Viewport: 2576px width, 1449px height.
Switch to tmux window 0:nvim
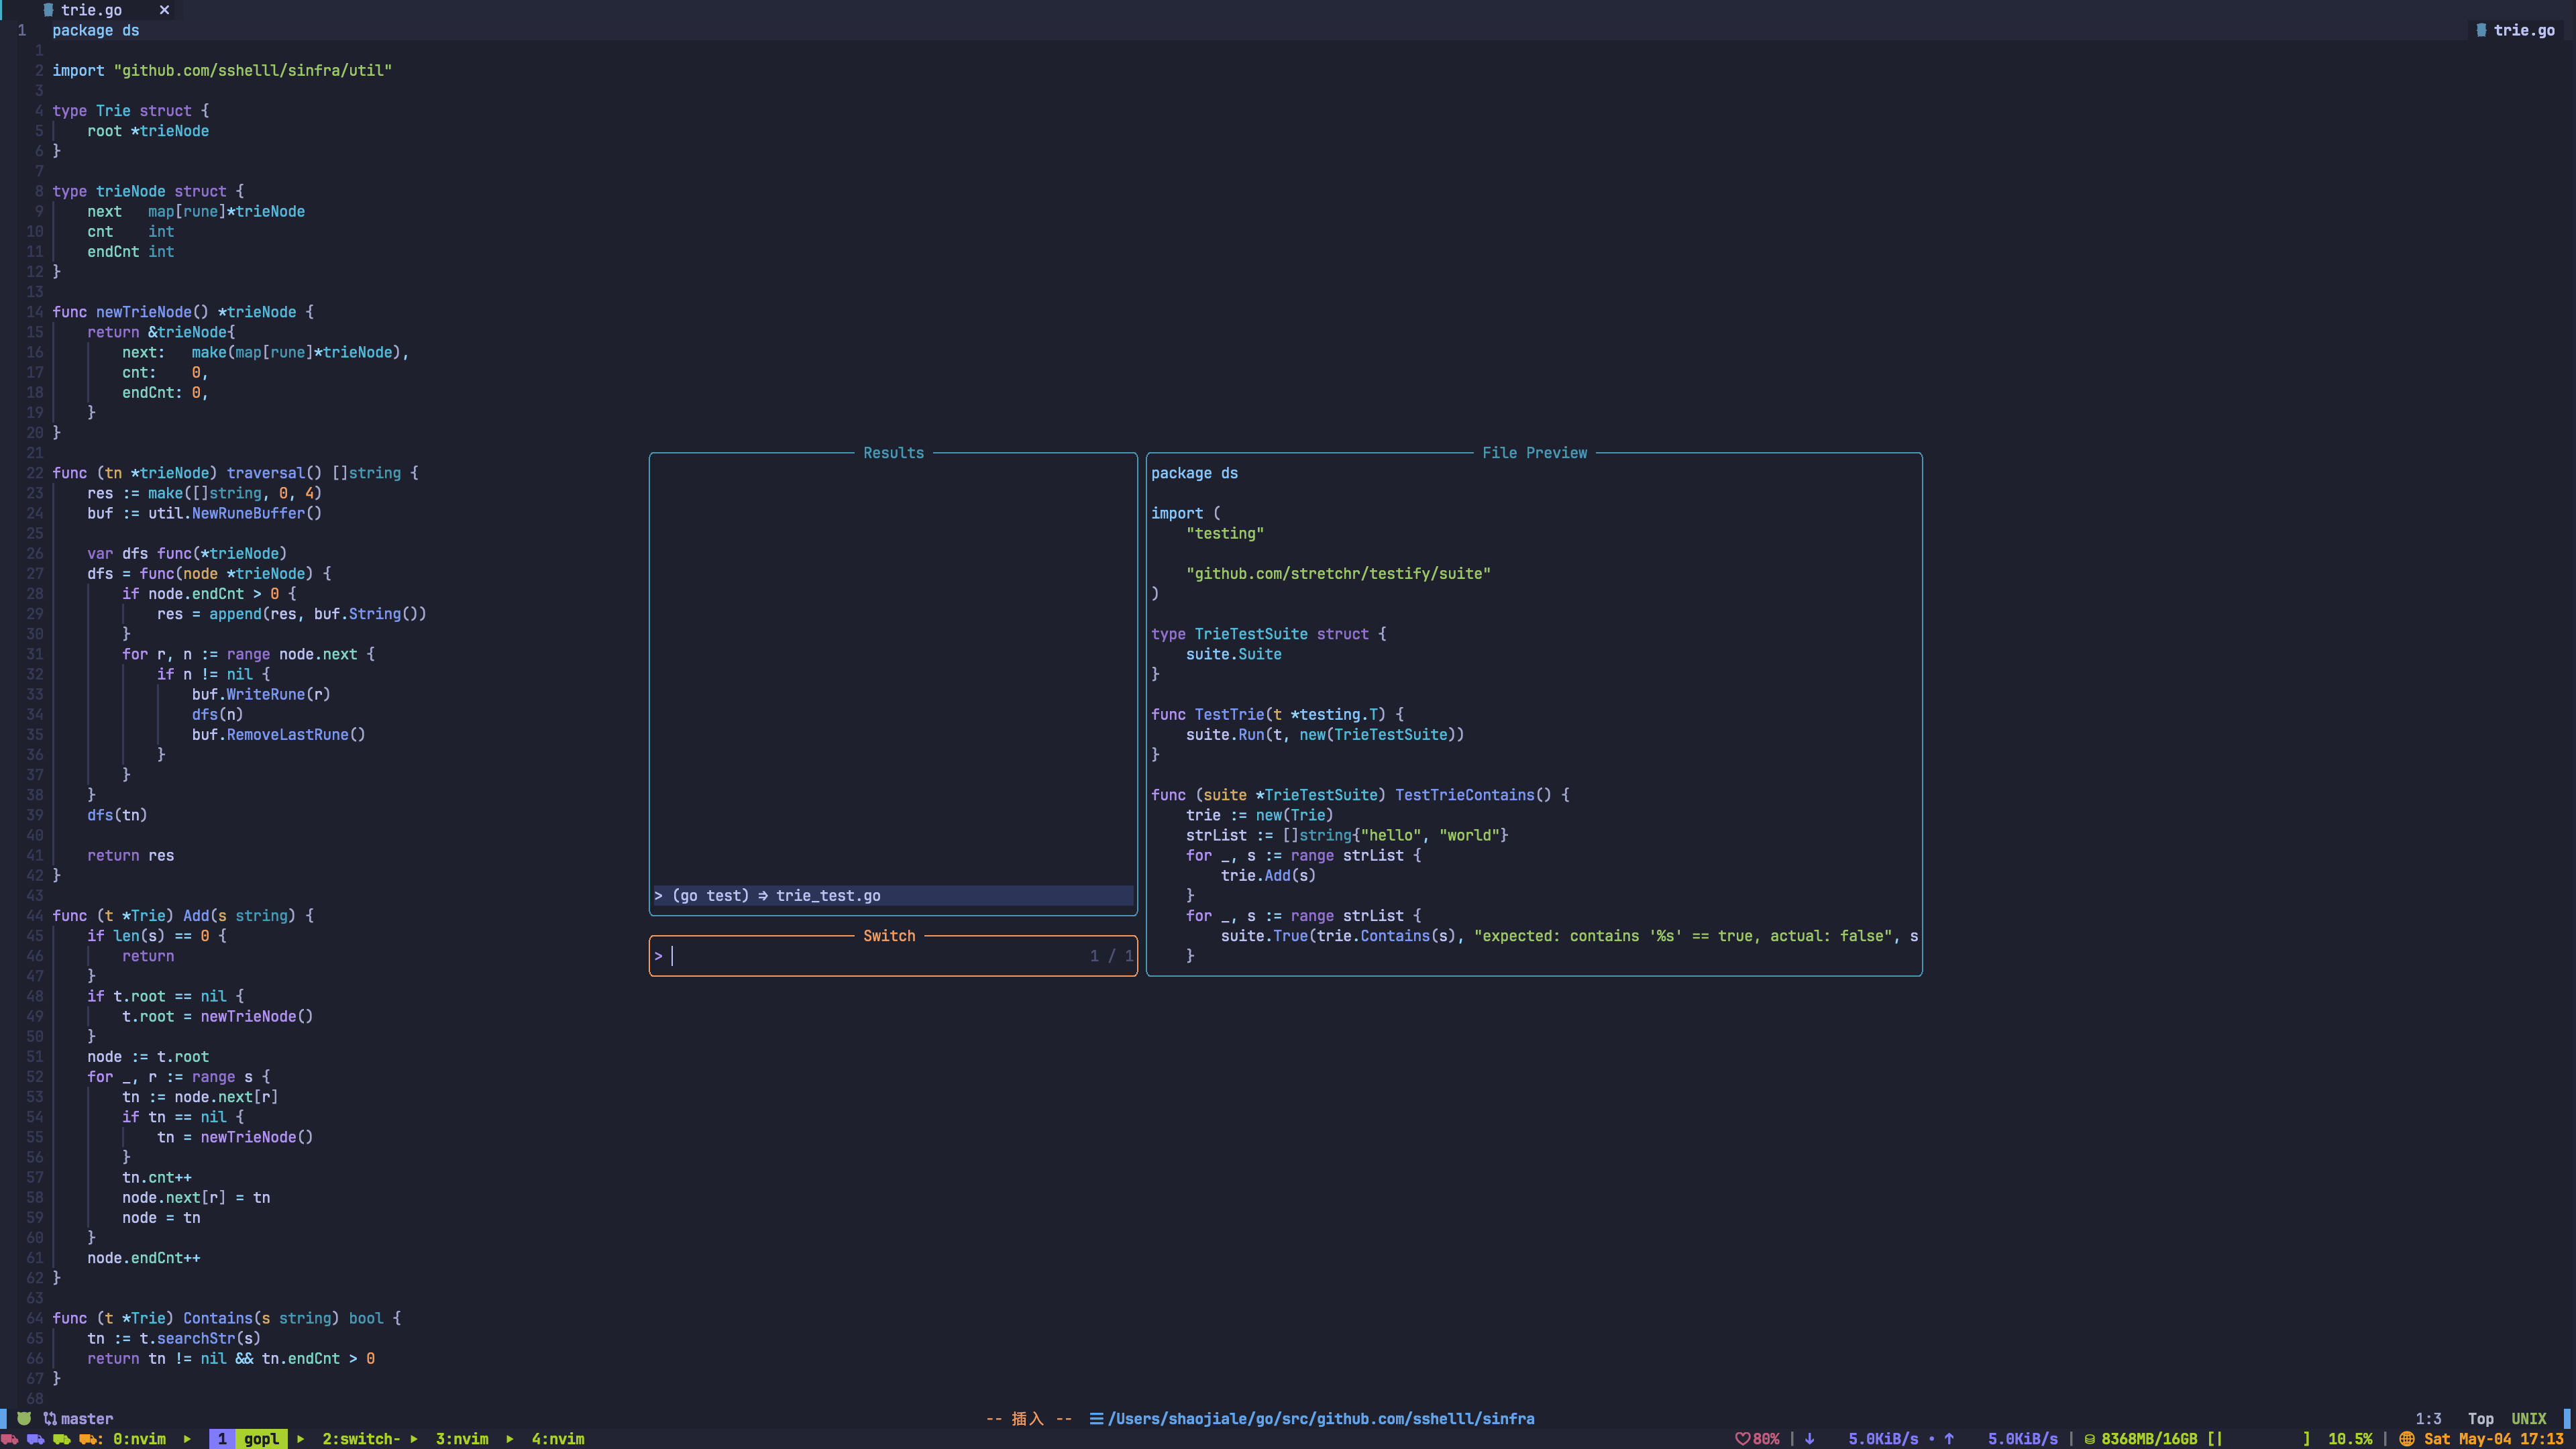click(139, 1439)
